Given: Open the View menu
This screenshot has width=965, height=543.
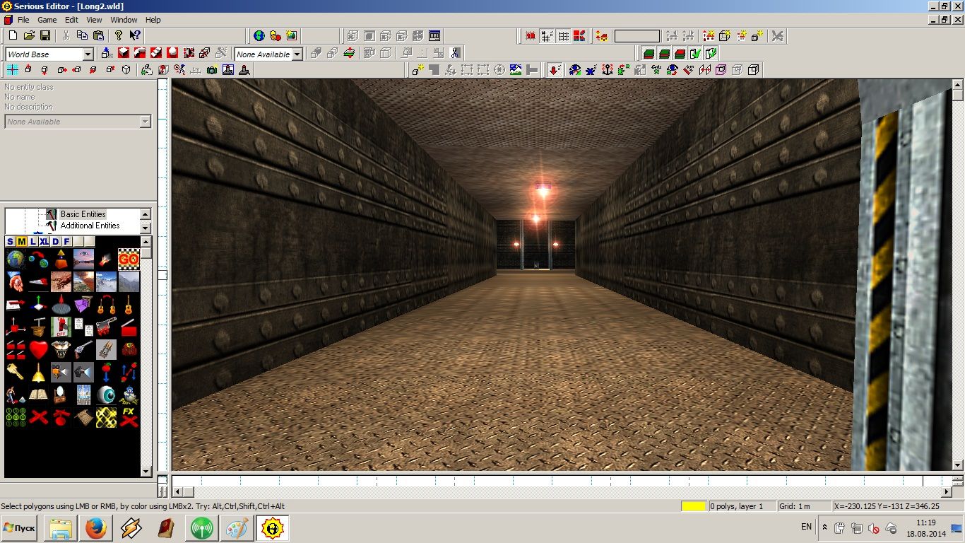Looking at the screenshot, I should tap(94, 20).
